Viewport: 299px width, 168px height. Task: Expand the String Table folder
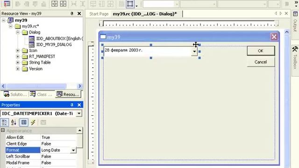[x=18, y=63]
